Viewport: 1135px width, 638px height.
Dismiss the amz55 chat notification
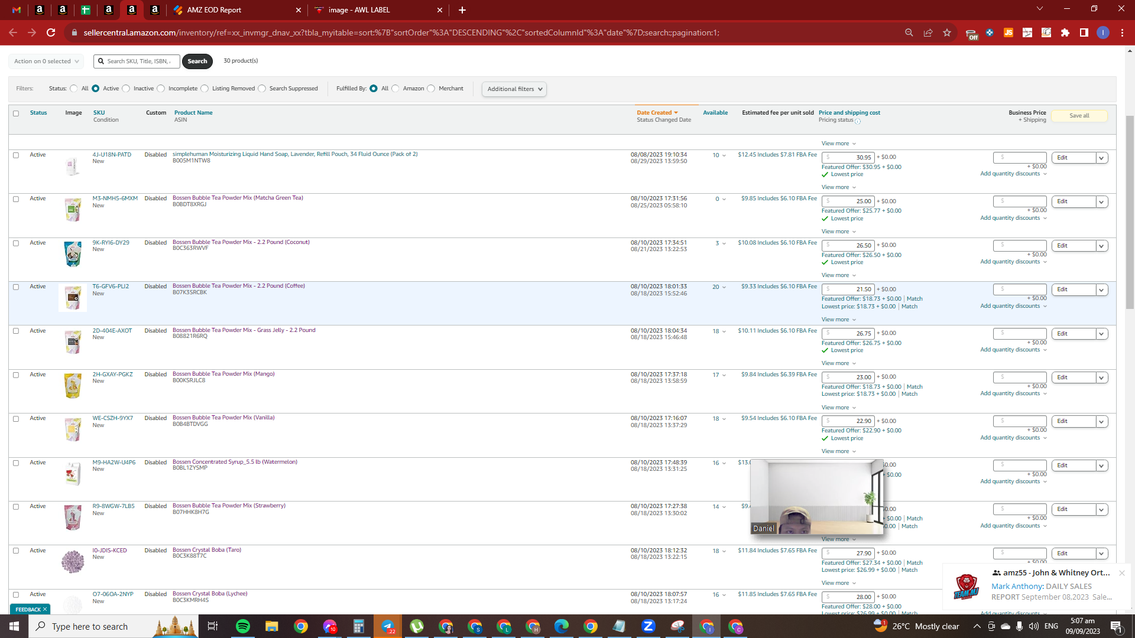[x=1121, y=573]
